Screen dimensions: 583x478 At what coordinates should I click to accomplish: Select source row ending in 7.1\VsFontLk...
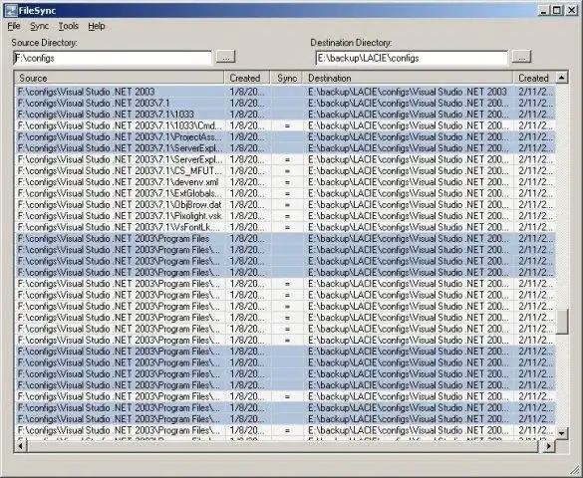tap(120, 227)
